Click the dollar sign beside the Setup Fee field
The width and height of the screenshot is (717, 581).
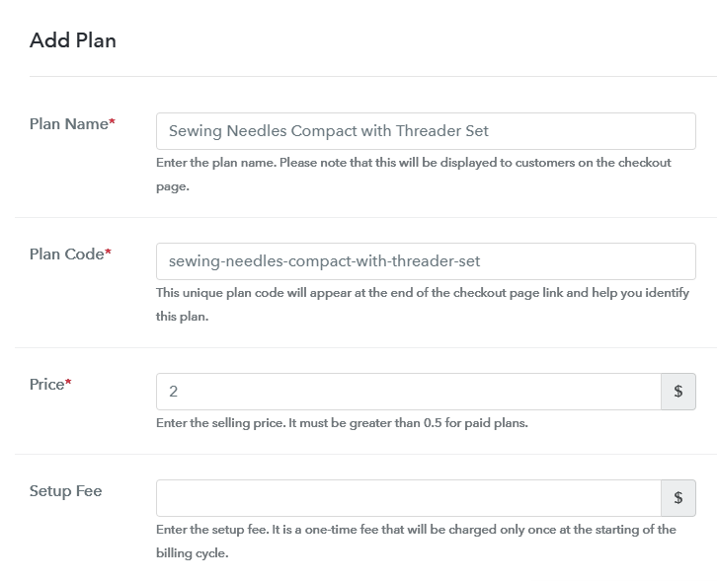point(678,498)
